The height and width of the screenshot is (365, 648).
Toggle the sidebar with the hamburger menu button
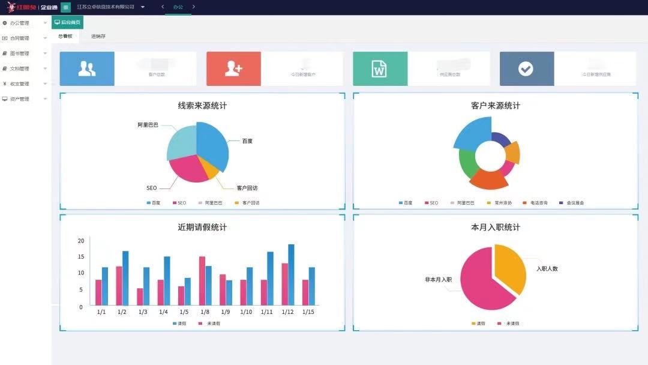[x=65, y=7]
